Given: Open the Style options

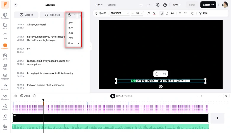Looking at the screenshot, I should (x=203, y=13).
